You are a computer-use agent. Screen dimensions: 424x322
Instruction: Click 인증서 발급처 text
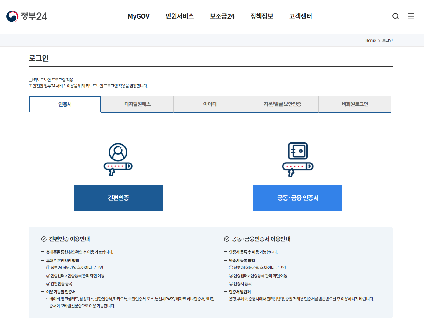tap(240, 292)
